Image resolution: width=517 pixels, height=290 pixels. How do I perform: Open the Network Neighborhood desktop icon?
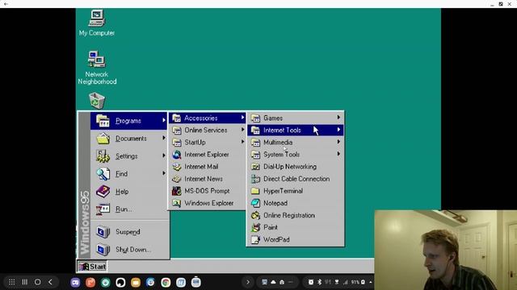[x=97, y=68]
